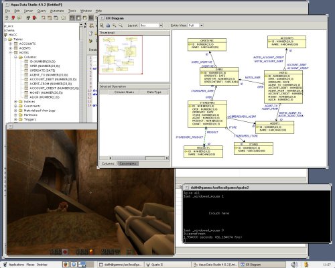Screen dimensions: 335x268
Task: Expand the Indexes folder
Action: (15, 102)
